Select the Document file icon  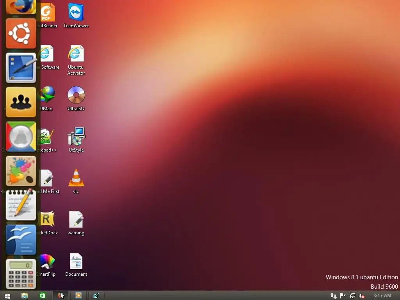coord(76,264)
